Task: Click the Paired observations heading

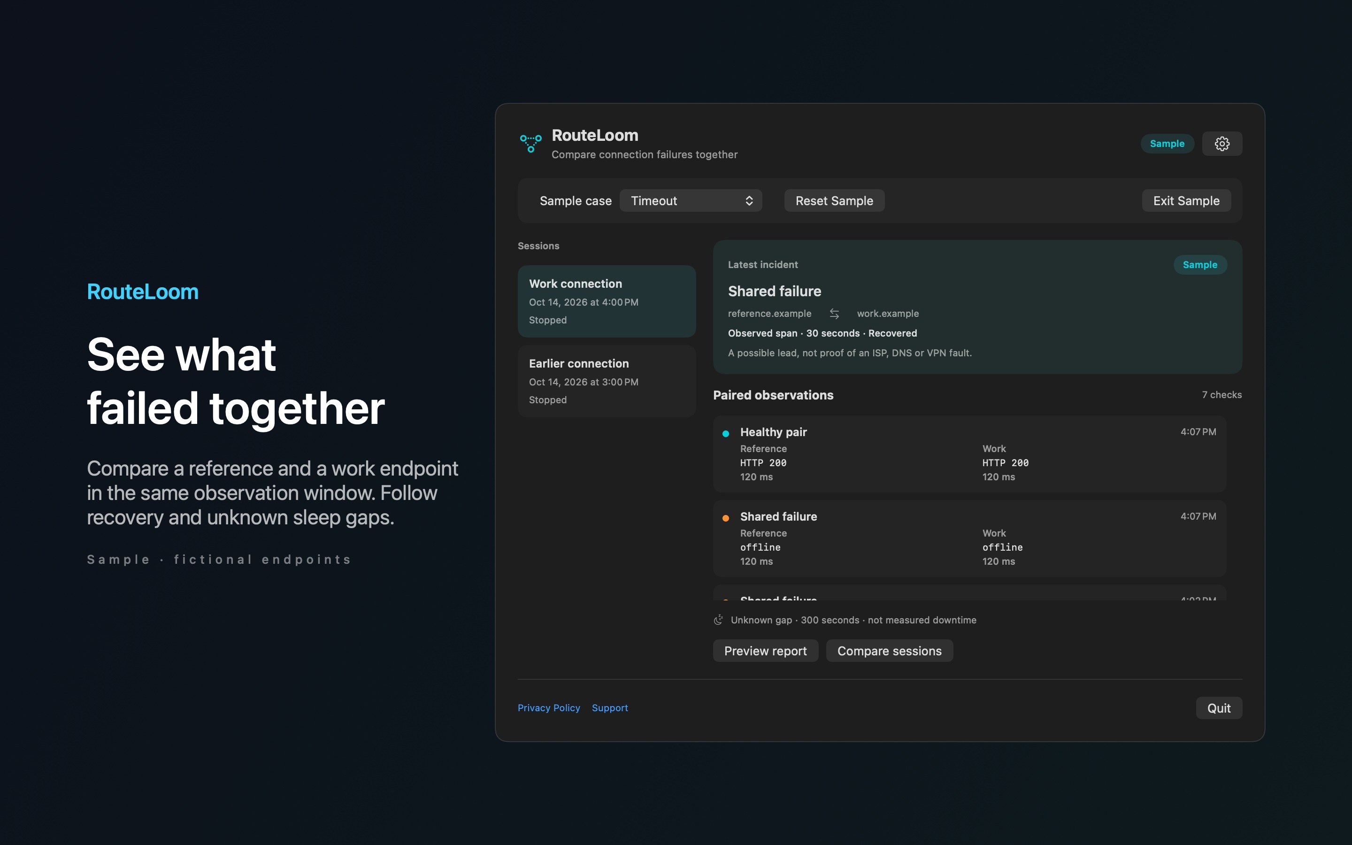Action: tap(773, 395)
